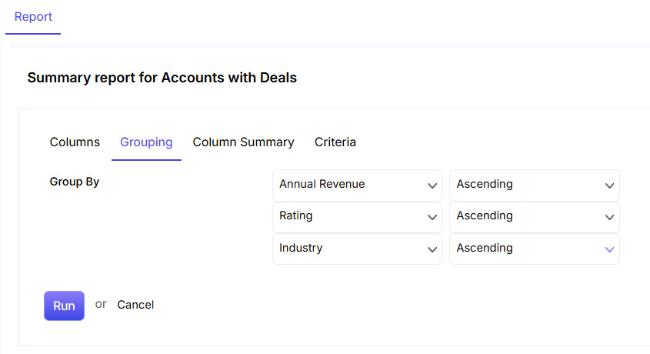Open sort order dropdown next to Rating

pos(535,217)
